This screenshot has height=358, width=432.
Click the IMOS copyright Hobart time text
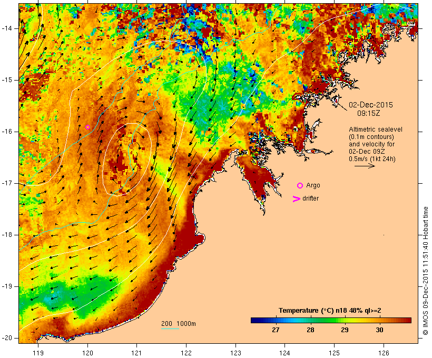point(425,271)
